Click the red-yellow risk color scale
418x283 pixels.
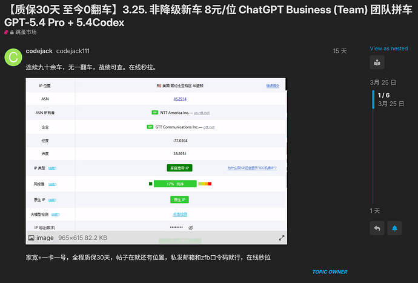[x=205, y=184]
